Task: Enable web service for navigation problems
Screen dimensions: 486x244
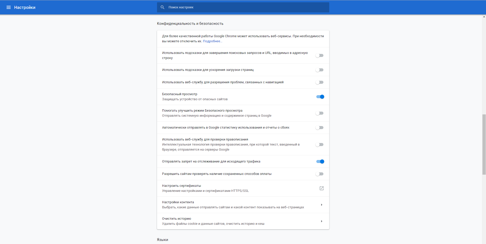Action: tap(320, 82)
